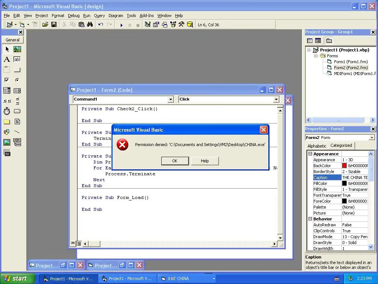Click the Data View Window toolbar icon
378x284 pixels.
(190, 24)
